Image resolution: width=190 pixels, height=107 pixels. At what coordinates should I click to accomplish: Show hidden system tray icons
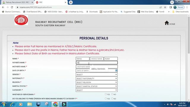(x=164, y=104)
